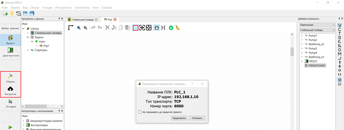The image size is (344, 130).
Task: Open Отладка debug mode
Action: 11,104
